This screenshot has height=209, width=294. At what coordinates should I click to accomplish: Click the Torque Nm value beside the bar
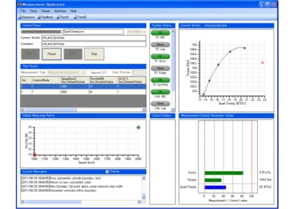coord(265,180)
